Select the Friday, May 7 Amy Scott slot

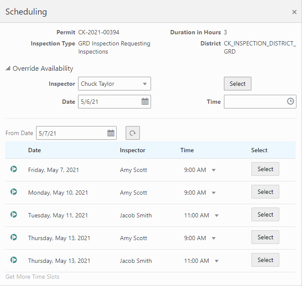tap(265, 169)
